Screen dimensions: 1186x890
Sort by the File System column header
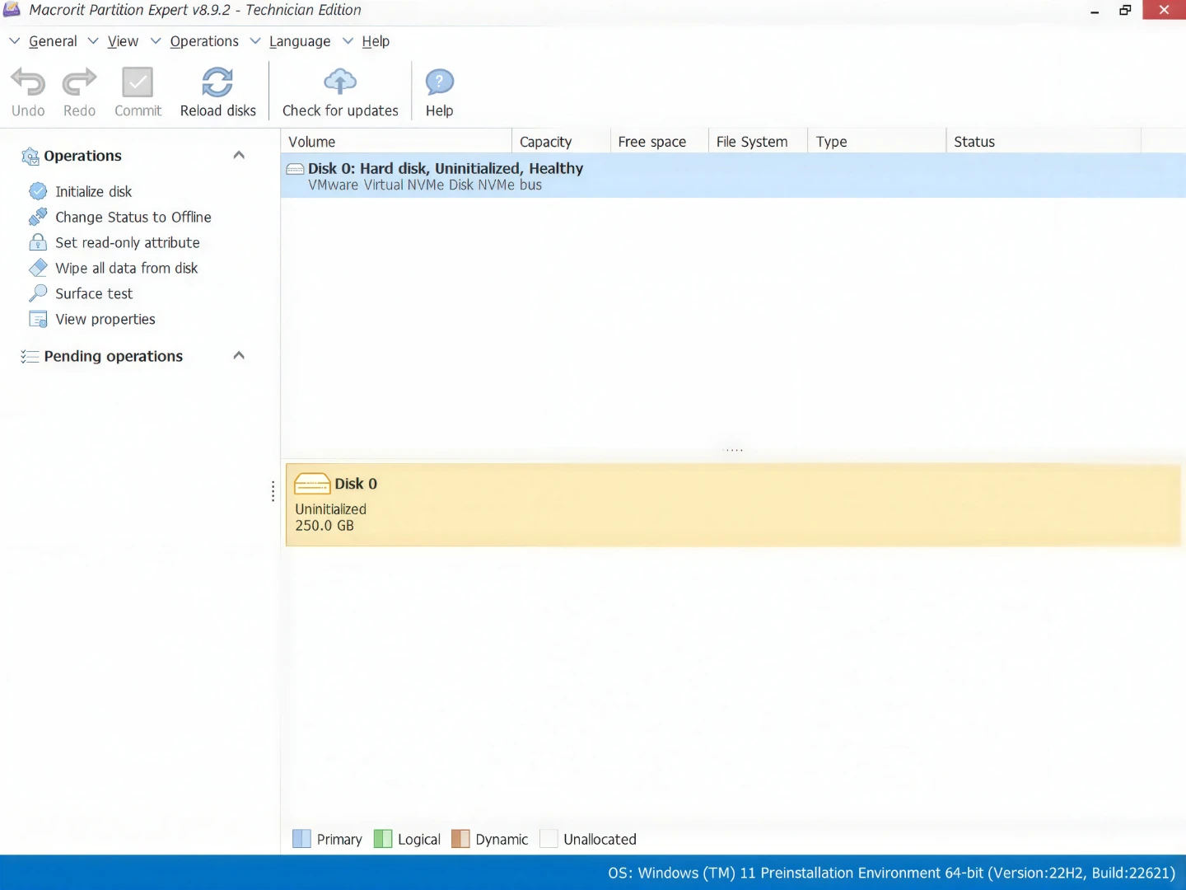pos(759,142)
